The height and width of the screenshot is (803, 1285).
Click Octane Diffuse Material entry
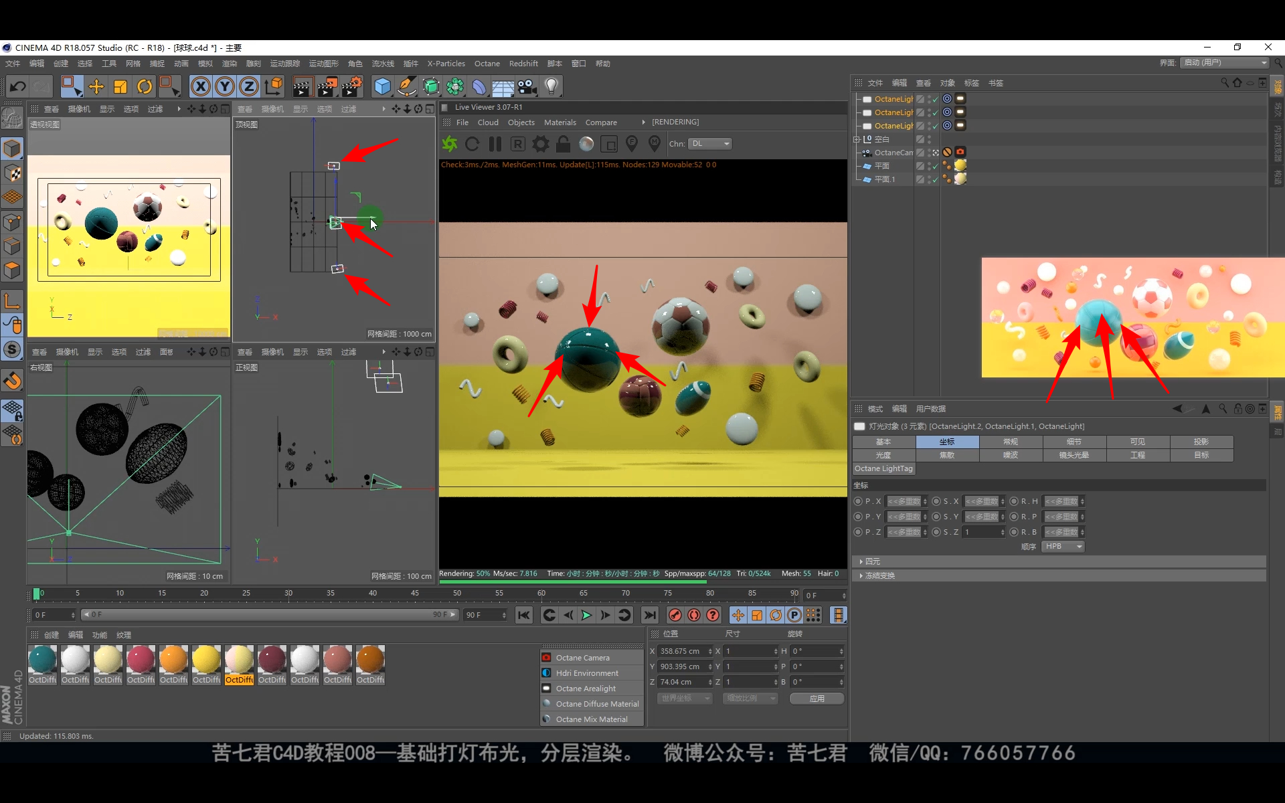596,704
